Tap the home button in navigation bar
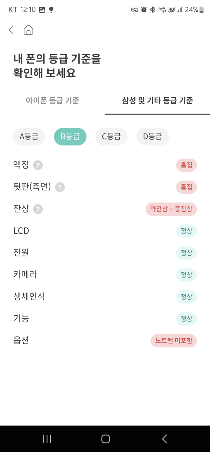 (105, 439)
